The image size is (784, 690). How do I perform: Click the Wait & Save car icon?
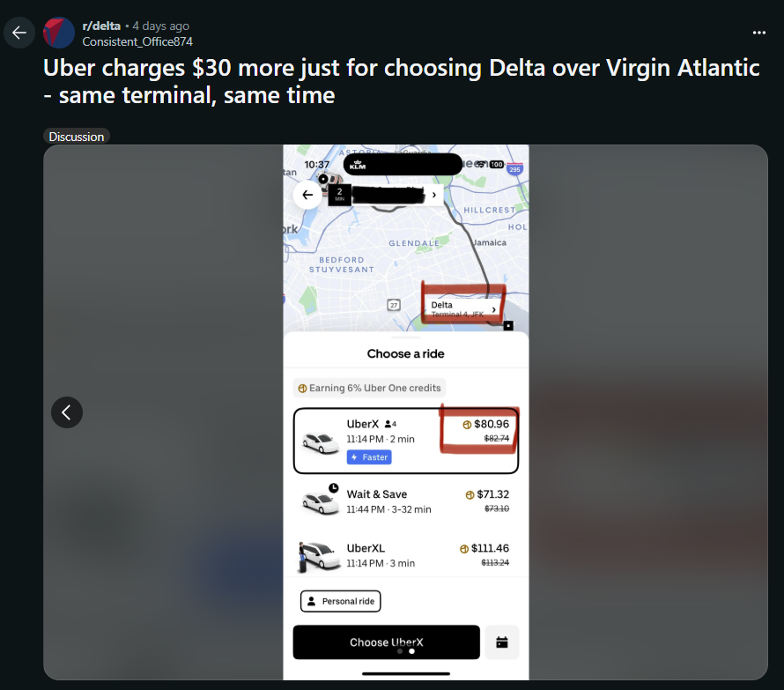[321, 501]
